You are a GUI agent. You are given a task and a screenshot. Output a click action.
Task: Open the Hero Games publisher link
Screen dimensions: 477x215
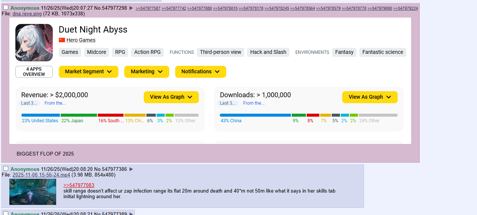(x=81, y=40)
